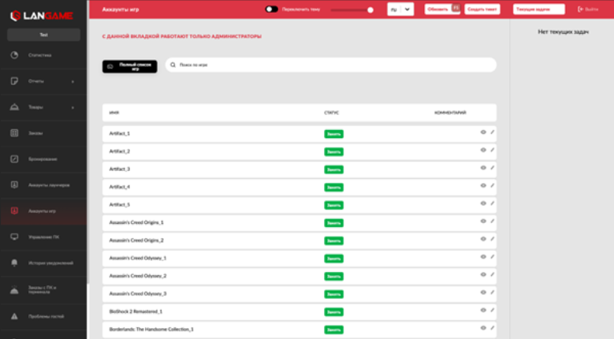This screenshot has width=614, height=339.
Task: Click Занять badge for Borderlands: The Handsome Collection_1
Action: pos(333,330)
